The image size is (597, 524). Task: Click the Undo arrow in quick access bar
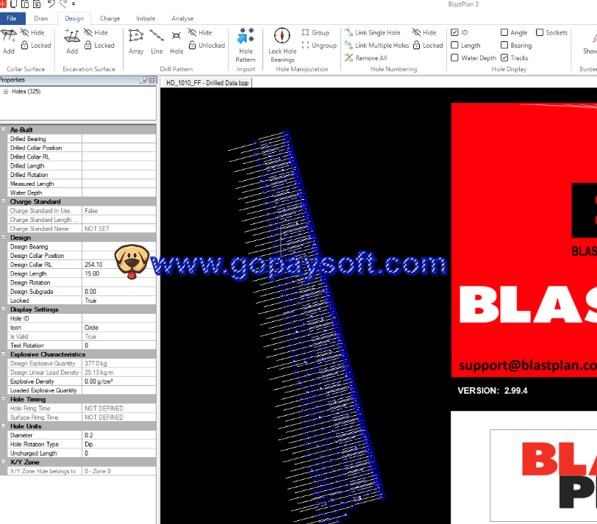coord(51,4)
